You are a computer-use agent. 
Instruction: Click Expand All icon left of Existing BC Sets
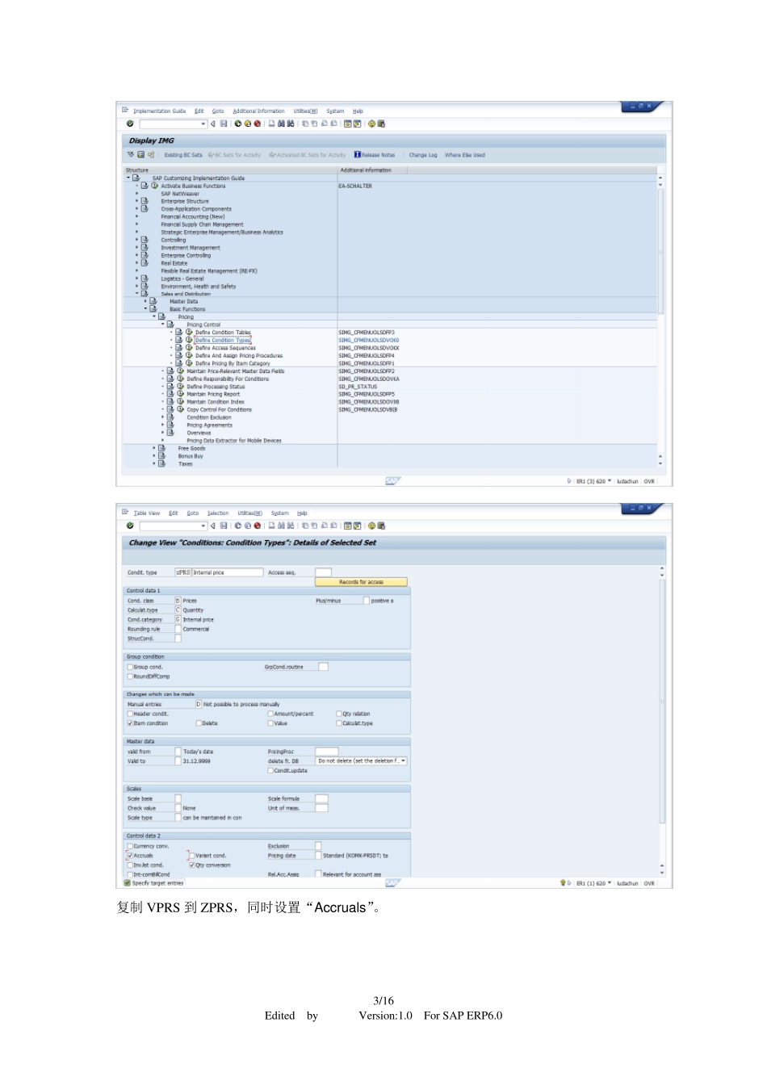(131, 154)
